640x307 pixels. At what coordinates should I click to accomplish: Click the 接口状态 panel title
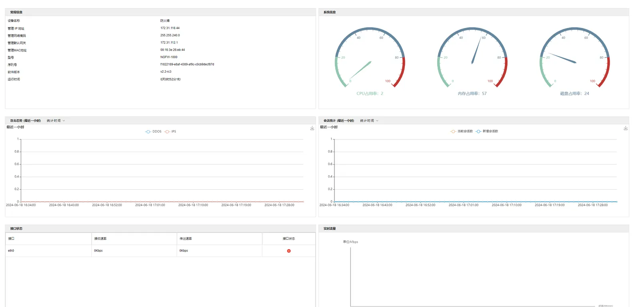pyautogui.click(x=16, y=229)
